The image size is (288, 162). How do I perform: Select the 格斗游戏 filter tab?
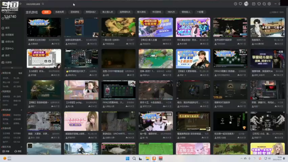(141, 12)
